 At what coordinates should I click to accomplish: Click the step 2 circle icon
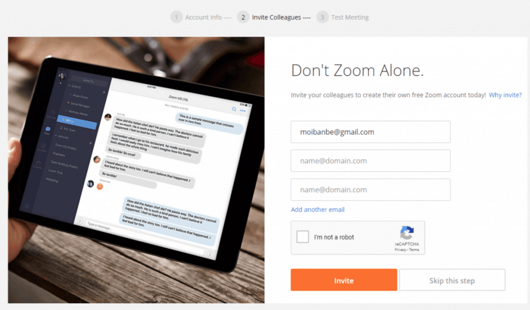click(243, 17)
